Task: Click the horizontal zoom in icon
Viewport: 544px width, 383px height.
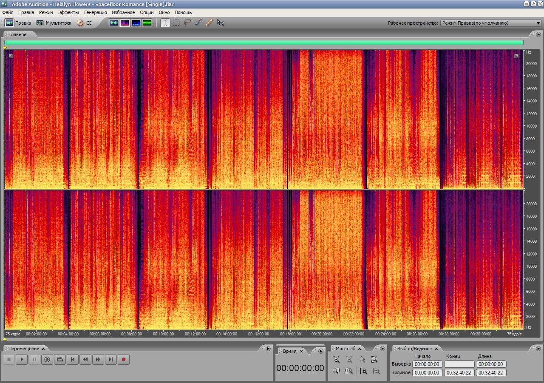Action: click(336, 360)
